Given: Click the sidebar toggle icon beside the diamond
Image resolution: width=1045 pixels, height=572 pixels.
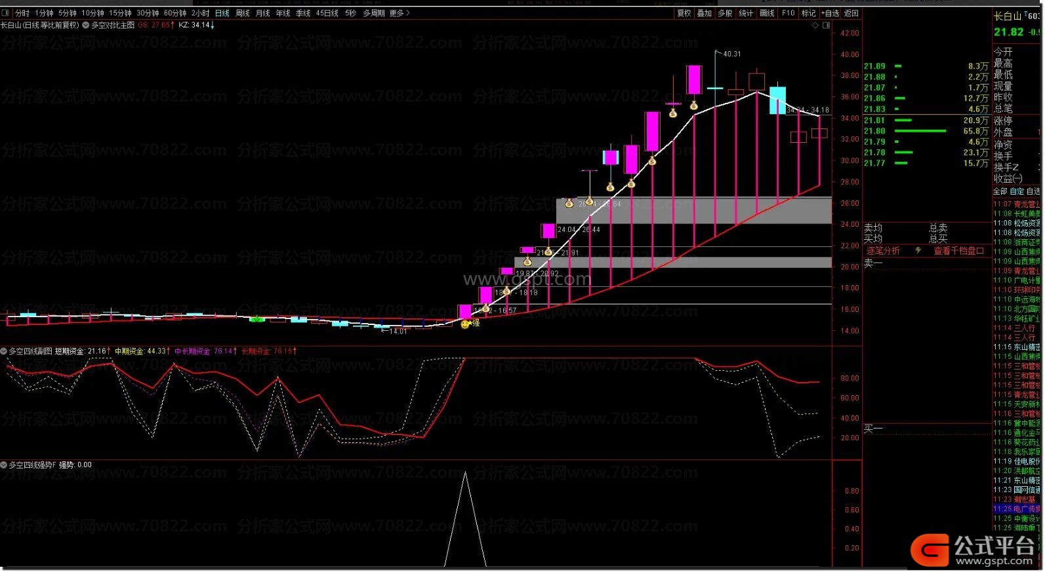Looking at the screenshot, I should tap(826, 26).
